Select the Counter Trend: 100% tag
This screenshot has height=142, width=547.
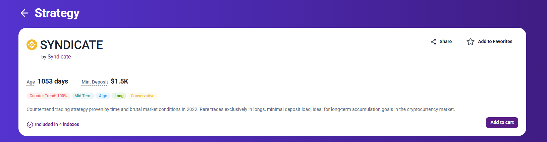tap(48, 96)
